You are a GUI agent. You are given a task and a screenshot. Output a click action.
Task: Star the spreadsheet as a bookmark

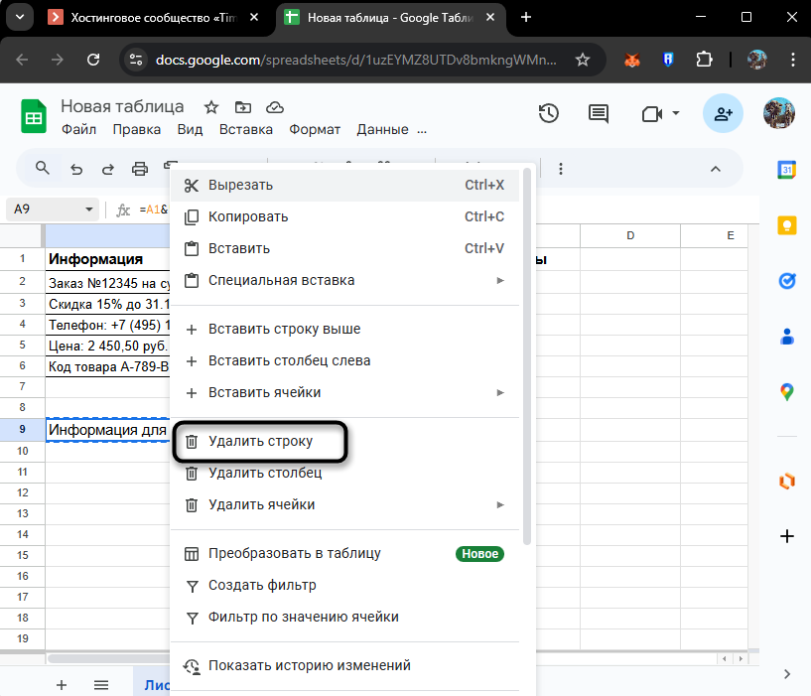coord(213,106)
